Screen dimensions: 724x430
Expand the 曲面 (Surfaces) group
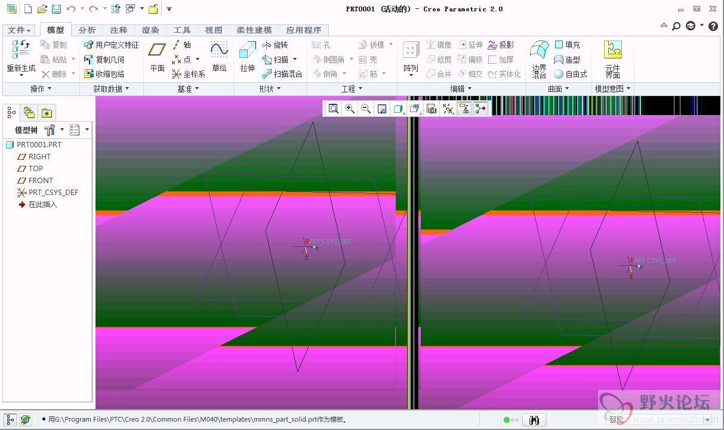pos(559,89)
